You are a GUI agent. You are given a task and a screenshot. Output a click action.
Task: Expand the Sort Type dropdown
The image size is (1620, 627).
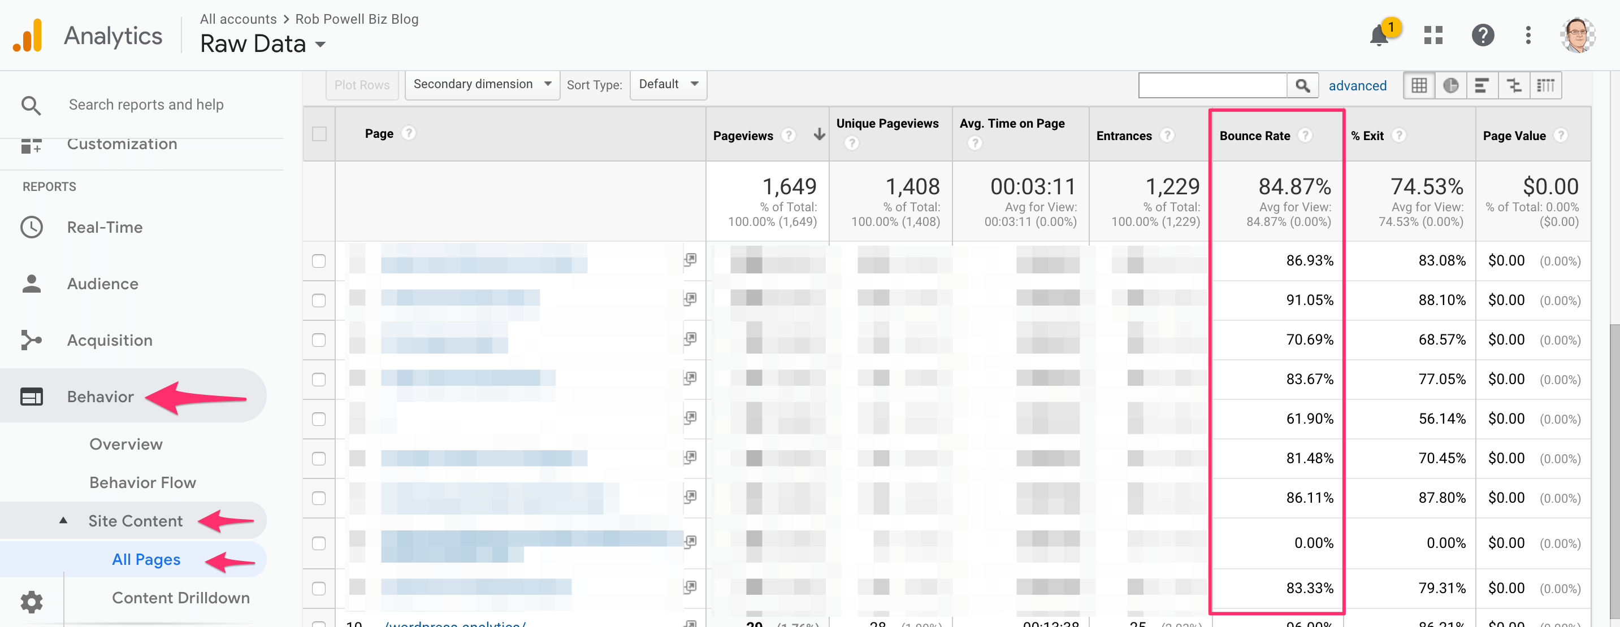[x=669, y=85]
